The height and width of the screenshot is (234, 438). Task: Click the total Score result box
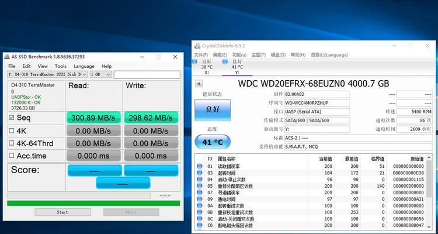coord(123,183)
